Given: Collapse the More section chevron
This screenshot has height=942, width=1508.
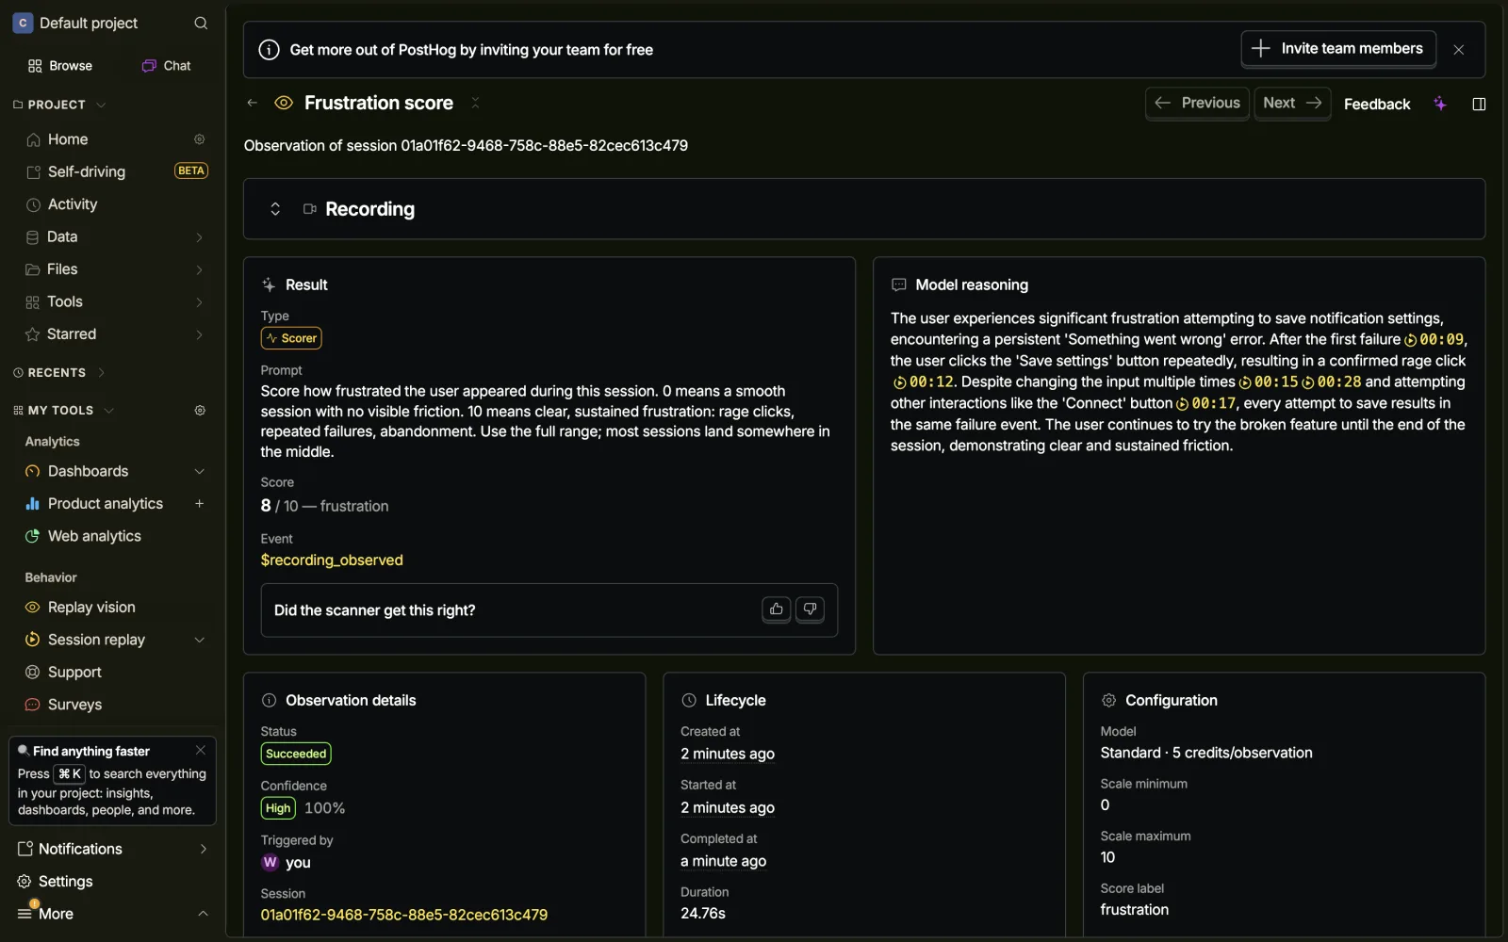Looking at the screenshot, I should [203, 914].
